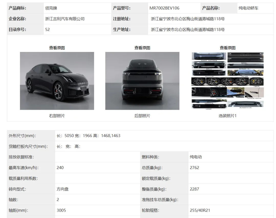This screenshot has width=276, height=218.
Task: Click total mass value 2762
Action: [194, 168]
